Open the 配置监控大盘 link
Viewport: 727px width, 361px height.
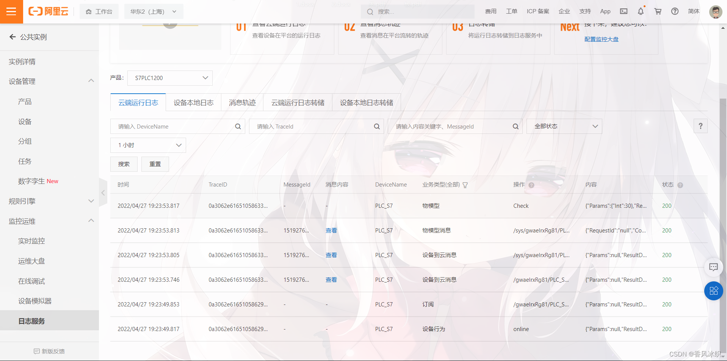click(x=601, y=39)
